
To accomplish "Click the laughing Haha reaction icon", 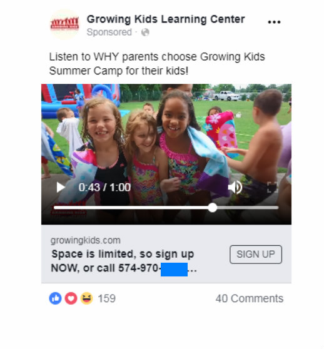I will 86,298.
